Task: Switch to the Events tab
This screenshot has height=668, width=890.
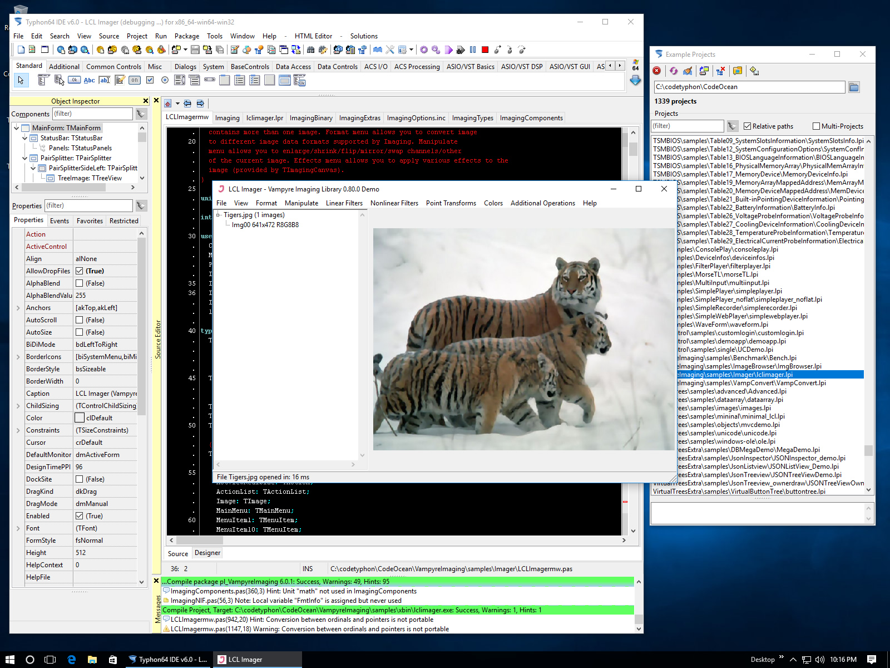Action: point(60,221)
